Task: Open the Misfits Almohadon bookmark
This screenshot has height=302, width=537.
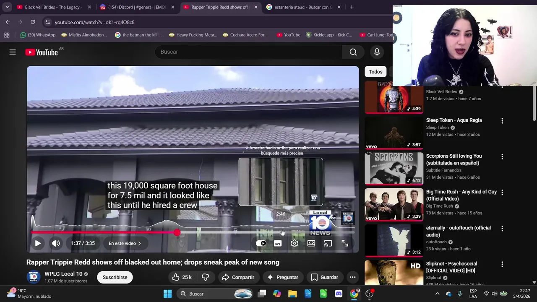Action: tap(84, 35)
